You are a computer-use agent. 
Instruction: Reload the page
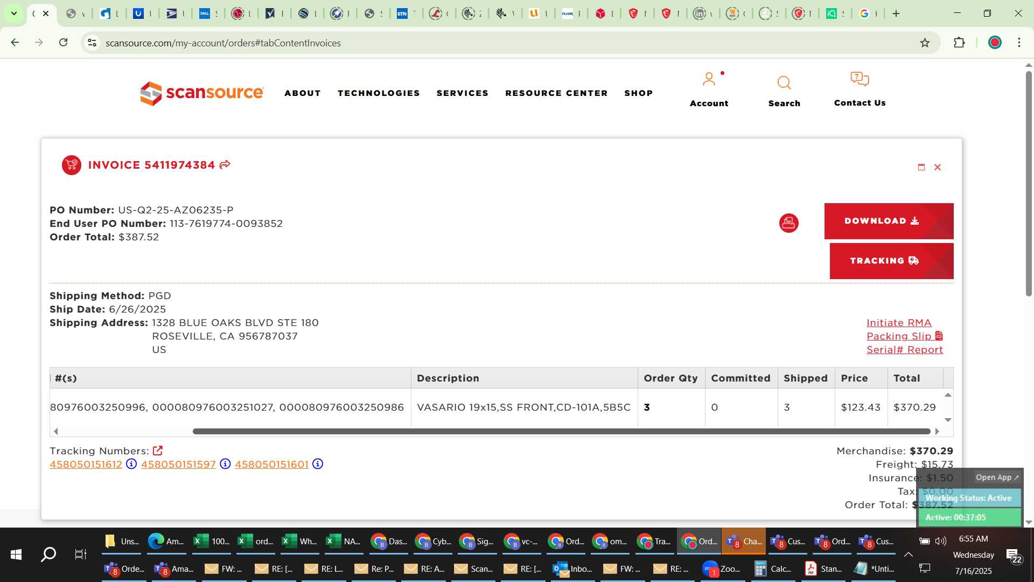tap(63, 43)
